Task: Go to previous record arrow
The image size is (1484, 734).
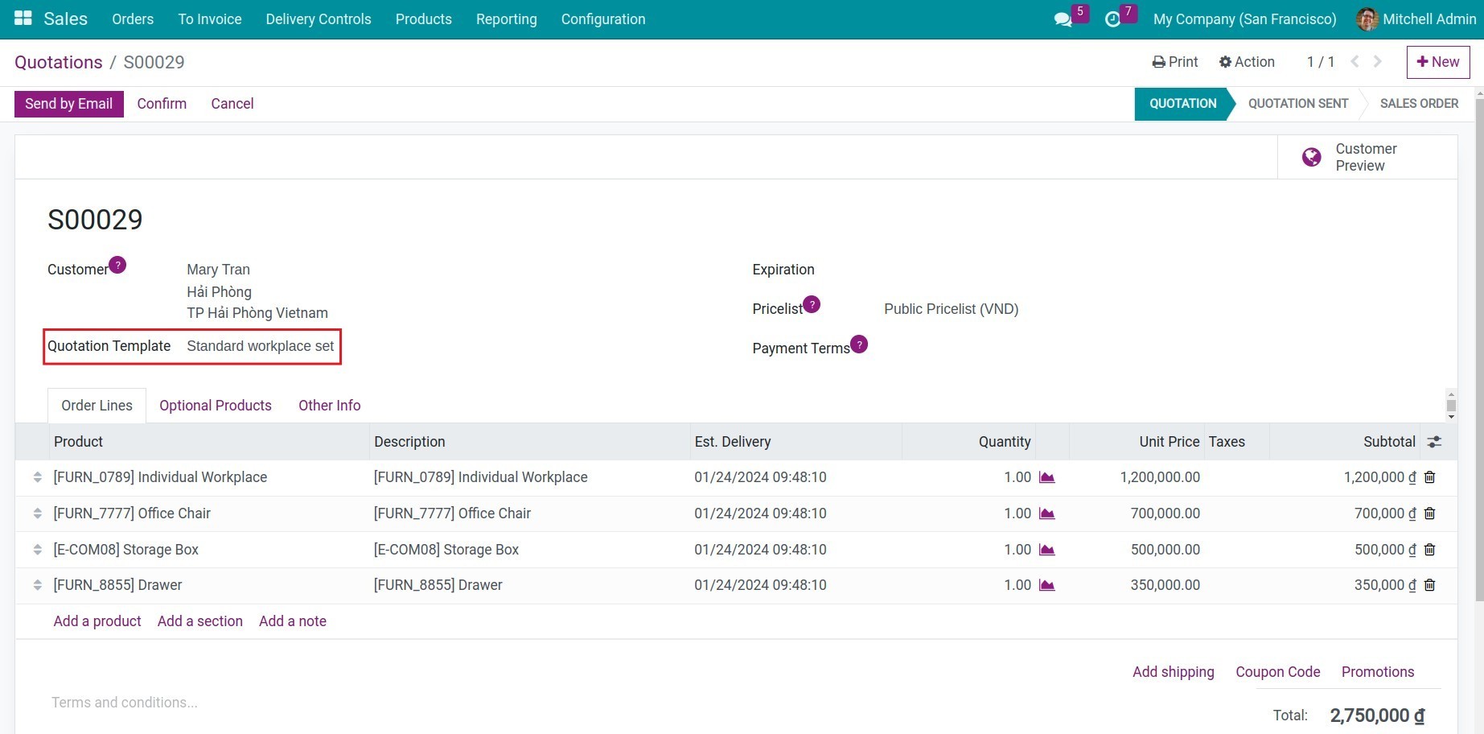Action: tap(1355, 61)
